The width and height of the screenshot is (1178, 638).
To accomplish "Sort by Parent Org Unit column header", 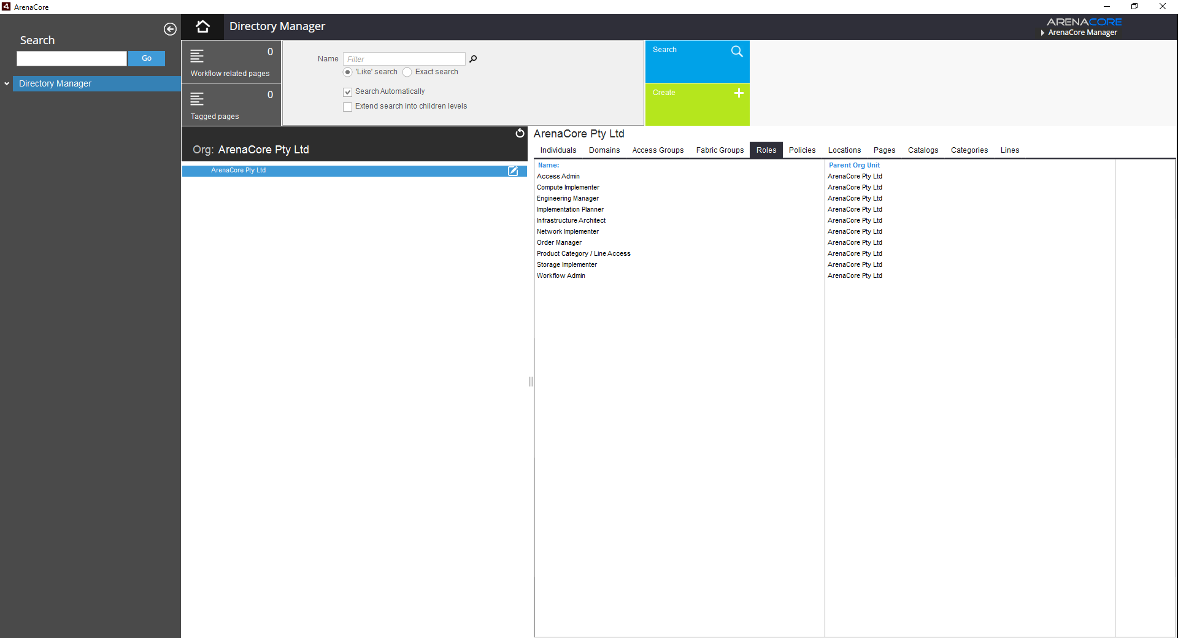I will tap(854, 165).
